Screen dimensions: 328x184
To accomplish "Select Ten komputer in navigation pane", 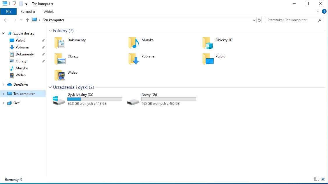I will (x=24, y=94).
